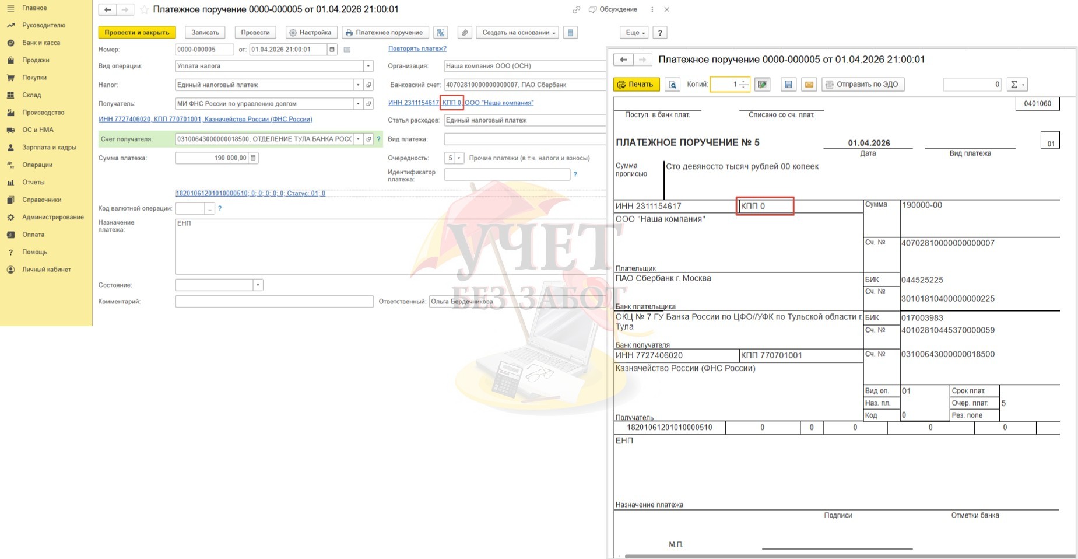1078x559 pixels.
Task: Open Банк и касса section in sidebar
Action: [41, 43]
